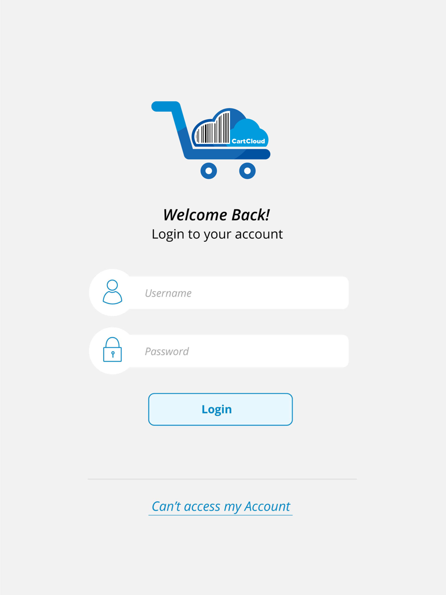Click the padlock icon beside Password
Screen dimensions: 446x595
click(x=112, y=349)
